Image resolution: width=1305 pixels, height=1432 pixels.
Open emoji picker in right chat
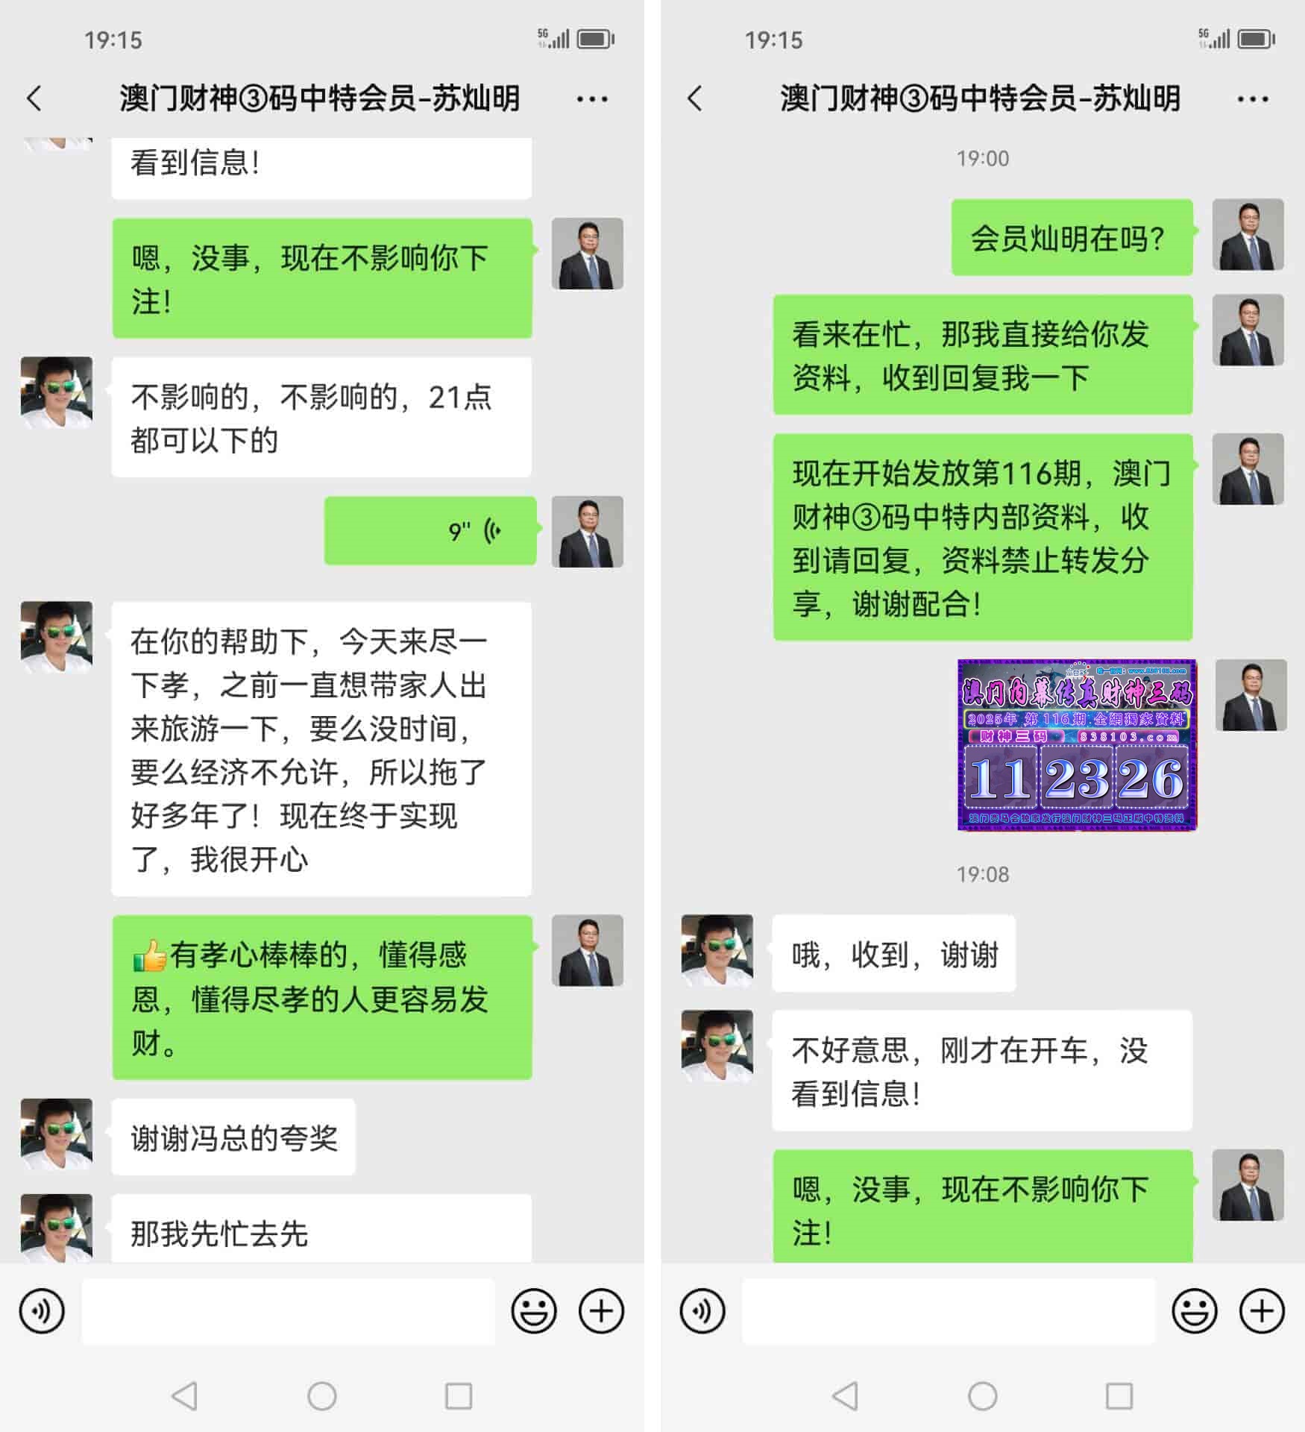tap(1195, 1310)
